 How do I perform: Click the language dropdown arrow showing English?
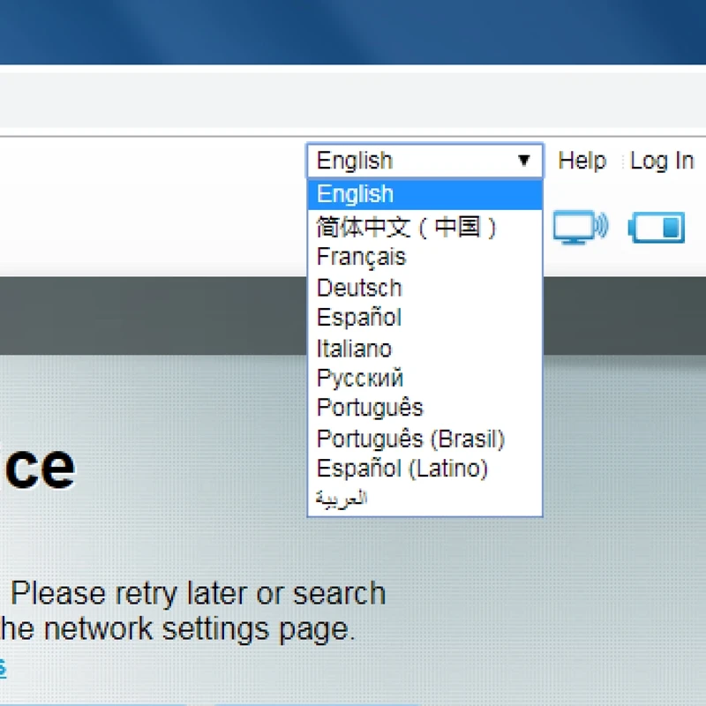coord(523,161)
